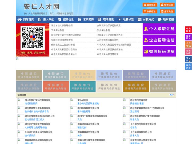Click the document icon beside 求职简历
The width and height of the screenshot is (192, 144).
(x=79, y=19)
